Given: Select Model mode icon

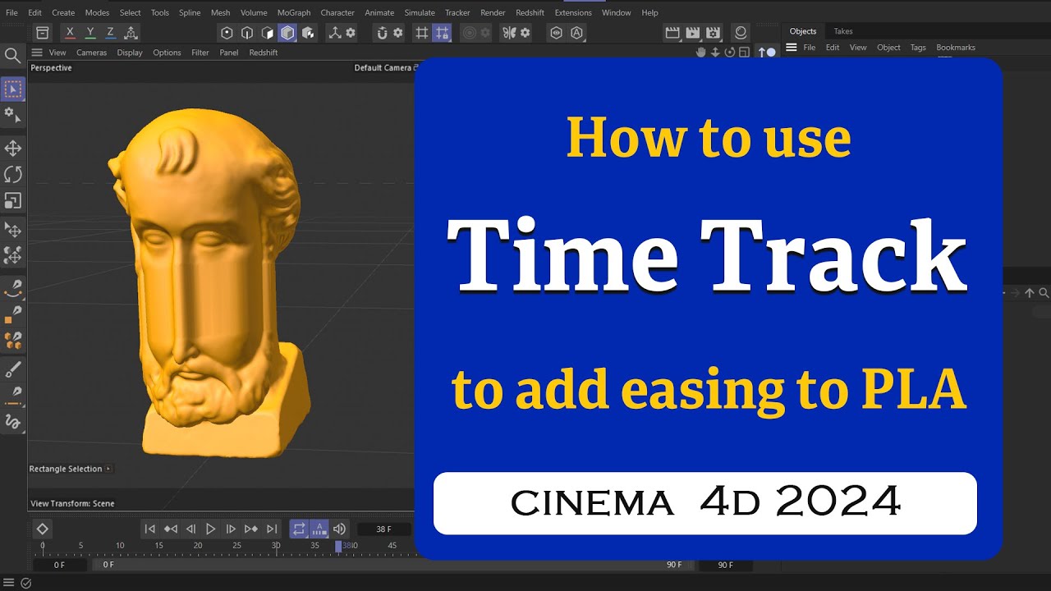Looking at the screenshot, I should click(287, 33).
